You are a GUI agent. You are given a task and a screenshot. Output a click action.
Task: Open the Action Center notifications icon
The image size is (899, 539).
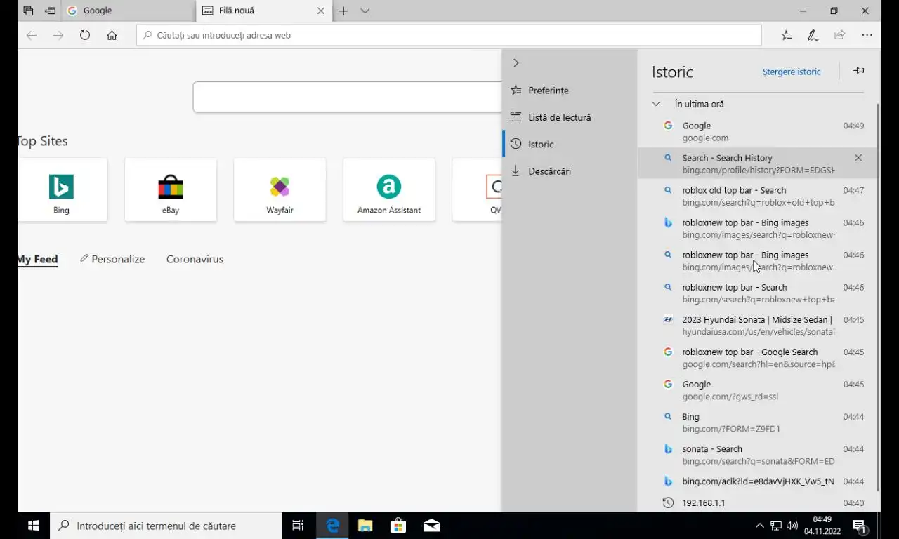pyautogui.click(x=859, y=526)
